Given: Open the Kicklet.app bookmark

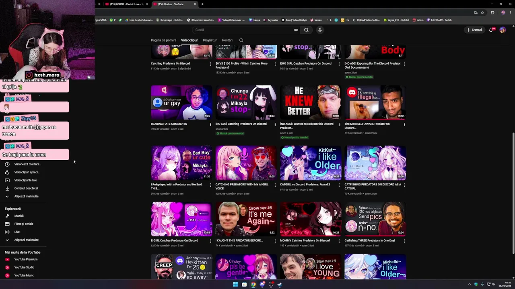Looking at the screenshot, I should (x=169, y=20).
